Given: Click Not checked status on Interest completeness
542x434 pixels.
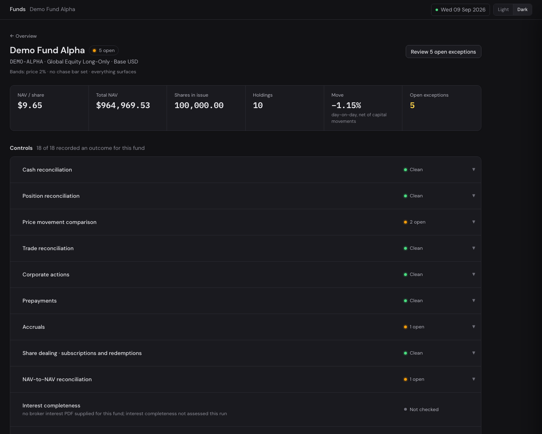Looking at the screenshot, I should pos(421,409).
